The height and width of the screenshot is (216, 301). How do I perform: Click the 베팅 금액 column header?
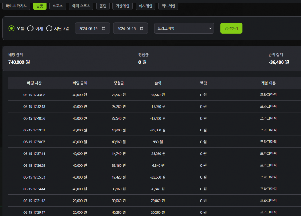click(80, 83)
